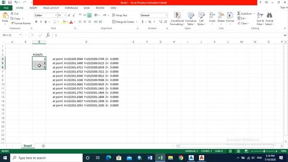
Task: Center text horizontally
Action: (85, 22)
